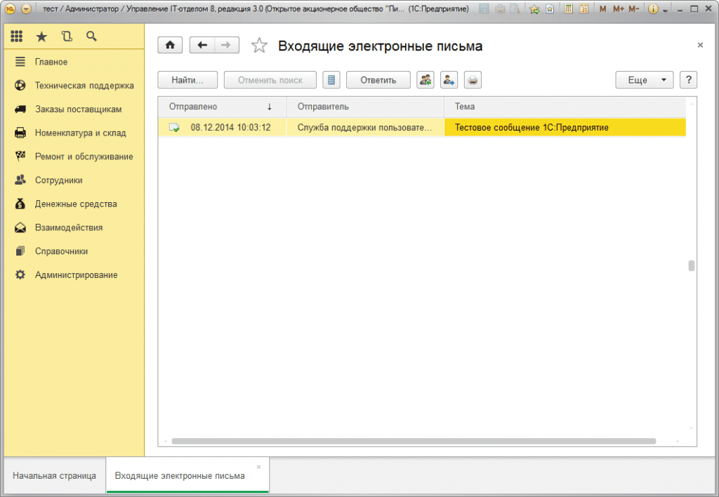Screen dimensions: 719x497
Task: Click the horizontal scrollbar of list
Action: point(414,441)
